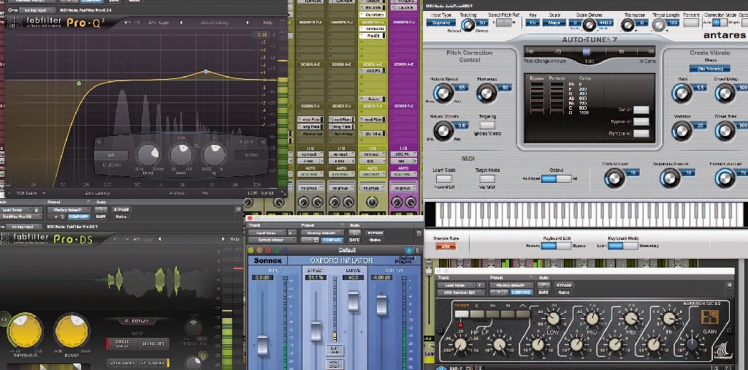Click Pro-DS Display button
The height and width of the screenshot is (370, 748).
pos(137,321)
